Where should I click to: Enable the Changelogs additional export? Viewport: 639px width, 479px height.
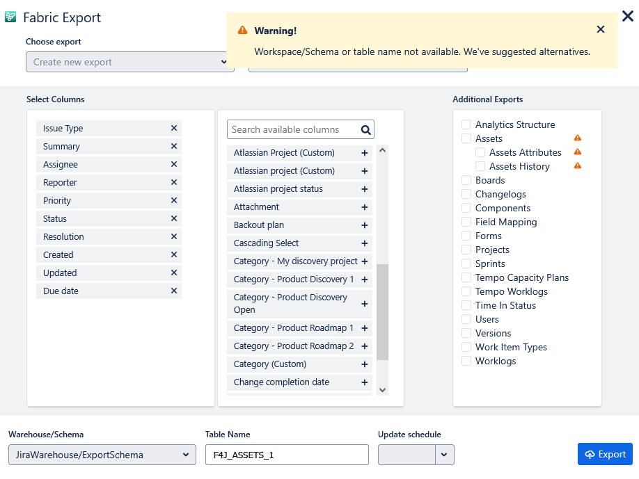(466, 195)
